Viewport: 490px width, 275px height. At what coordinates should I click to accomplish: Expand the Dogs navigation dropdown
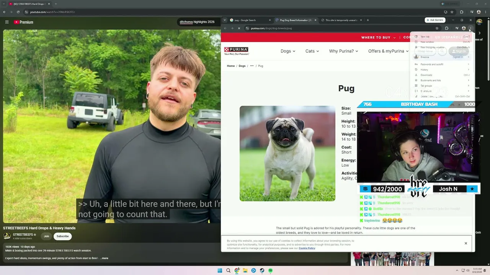288,51
